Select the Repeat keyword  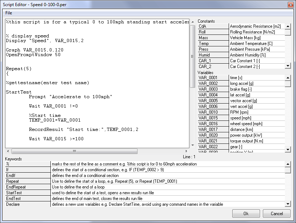point(28,181)
